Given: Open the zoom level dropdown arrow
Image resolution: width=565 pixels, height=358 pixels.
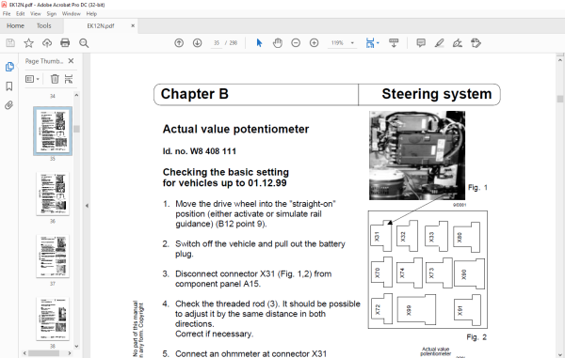Looking at the screenshot, I should coord(352,43).
